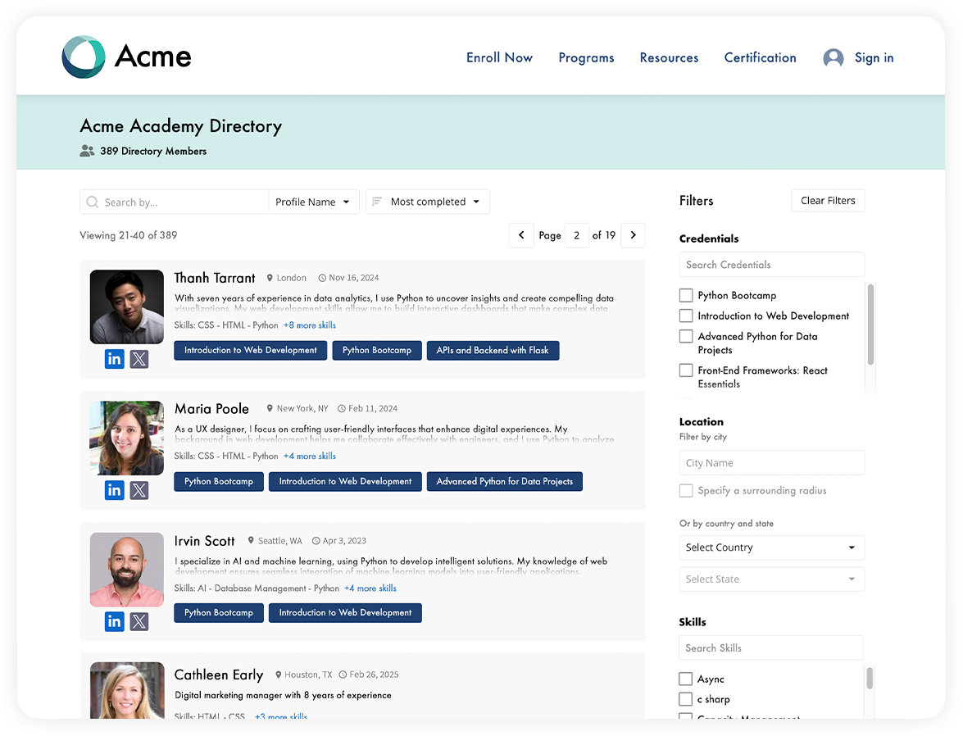This screenshot has height=736, width=963.
Task: Click Advanced Python for Data Projects badge
Action: tap(504, 482)
